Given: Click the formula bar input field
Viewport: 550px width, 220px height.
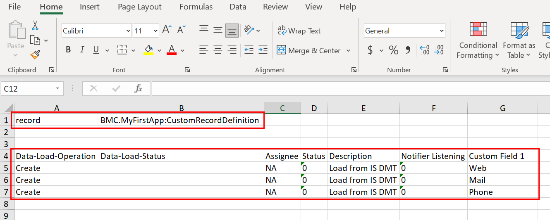Looking at the screenshot, I should (351, 88).
